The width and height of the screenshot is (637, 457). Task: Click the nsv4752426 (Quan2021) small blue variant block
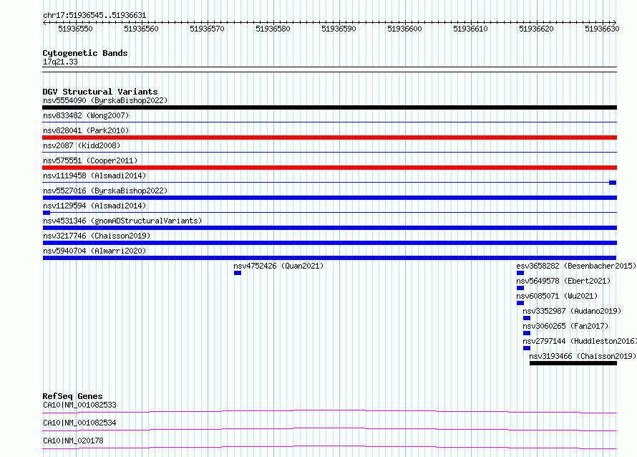[x=238, y=273]
